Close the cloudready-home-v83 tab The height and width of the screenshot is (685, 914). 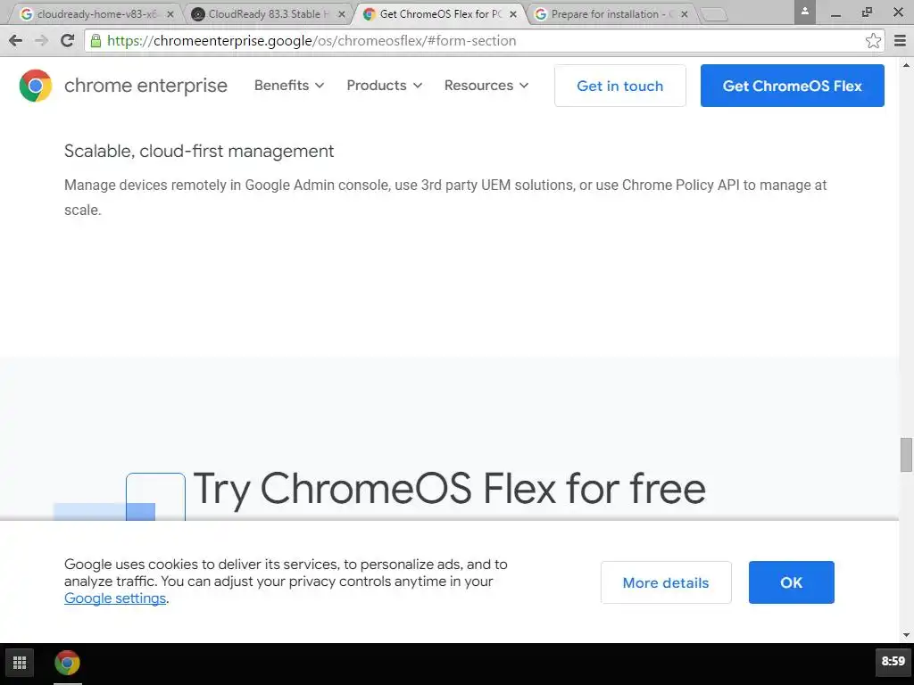coord(170,14)
